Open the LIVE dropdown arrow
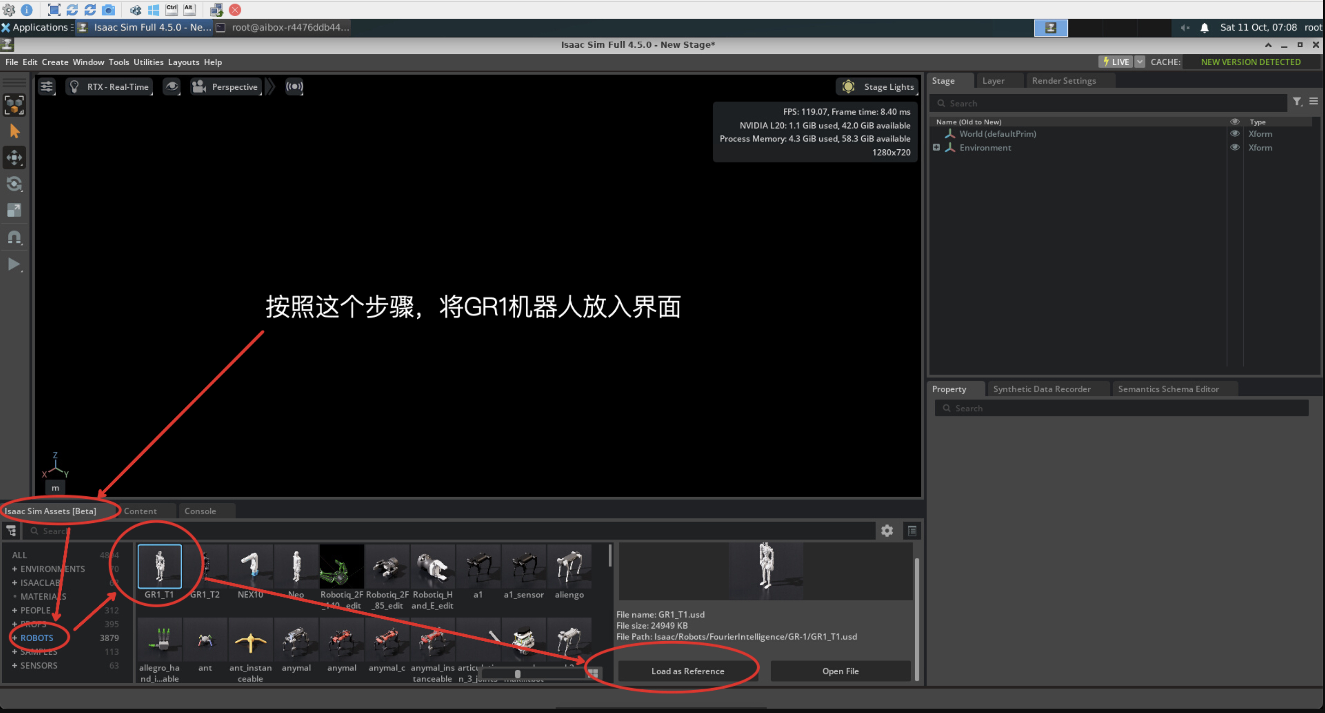This screenshot has height=713, width=1325. (x=1140, y=62)
